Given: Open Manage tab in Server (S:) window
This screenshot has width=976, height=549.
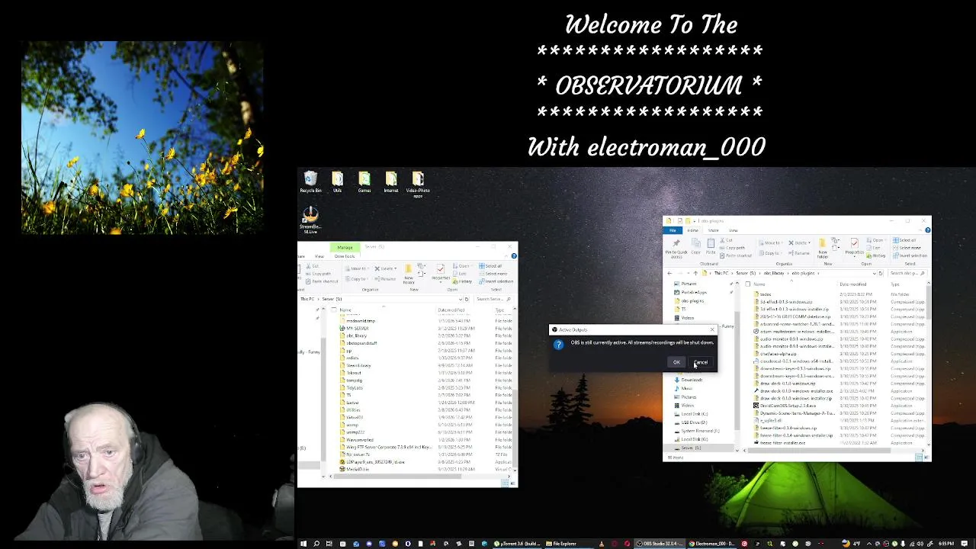Looking at the screenshot, I should coord(345,247).
